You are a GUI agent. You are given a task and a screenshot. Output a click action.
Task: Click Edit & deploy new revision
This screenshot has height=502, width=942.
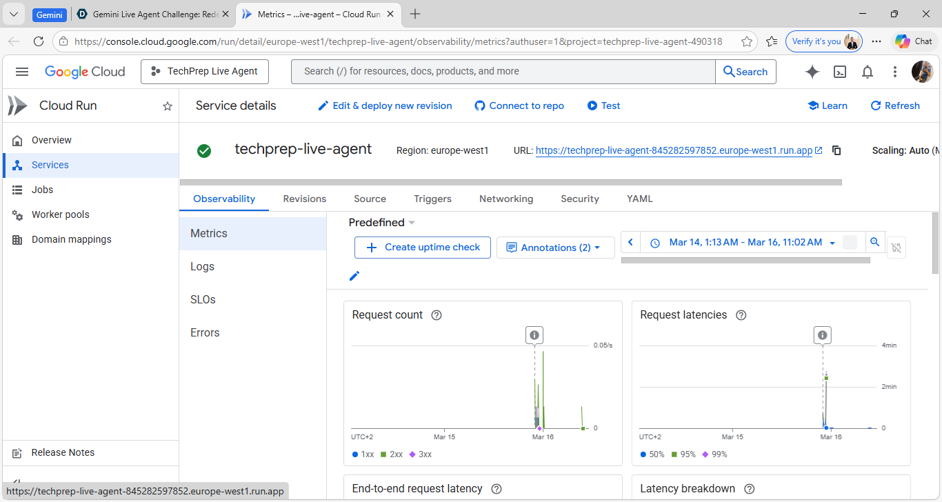(385, 106)
